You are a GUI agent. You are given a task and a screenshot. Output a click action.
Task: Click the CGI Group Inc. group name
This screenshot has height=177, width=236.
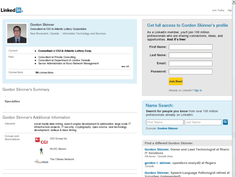tap(59, 138)
